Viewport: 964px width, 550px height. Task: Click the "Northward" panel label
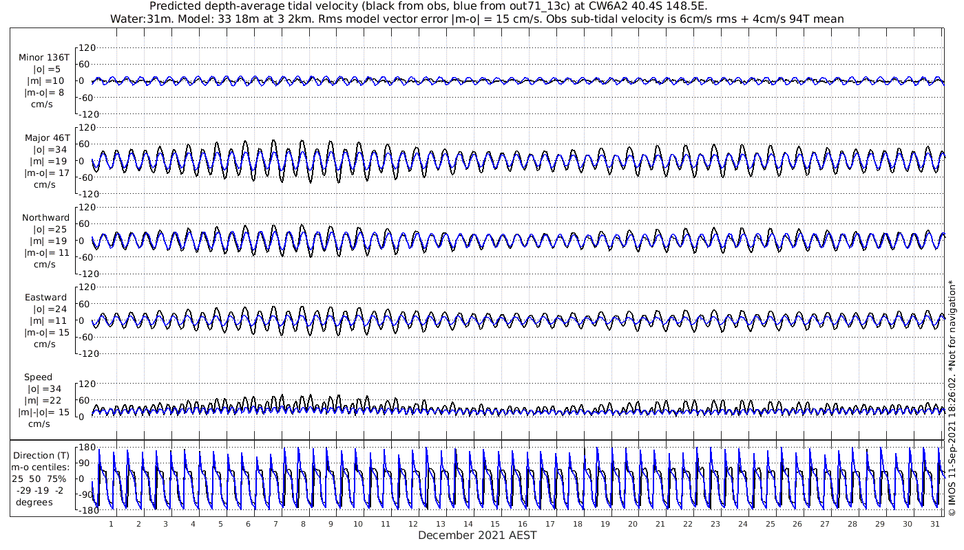[x=45, y=217]
